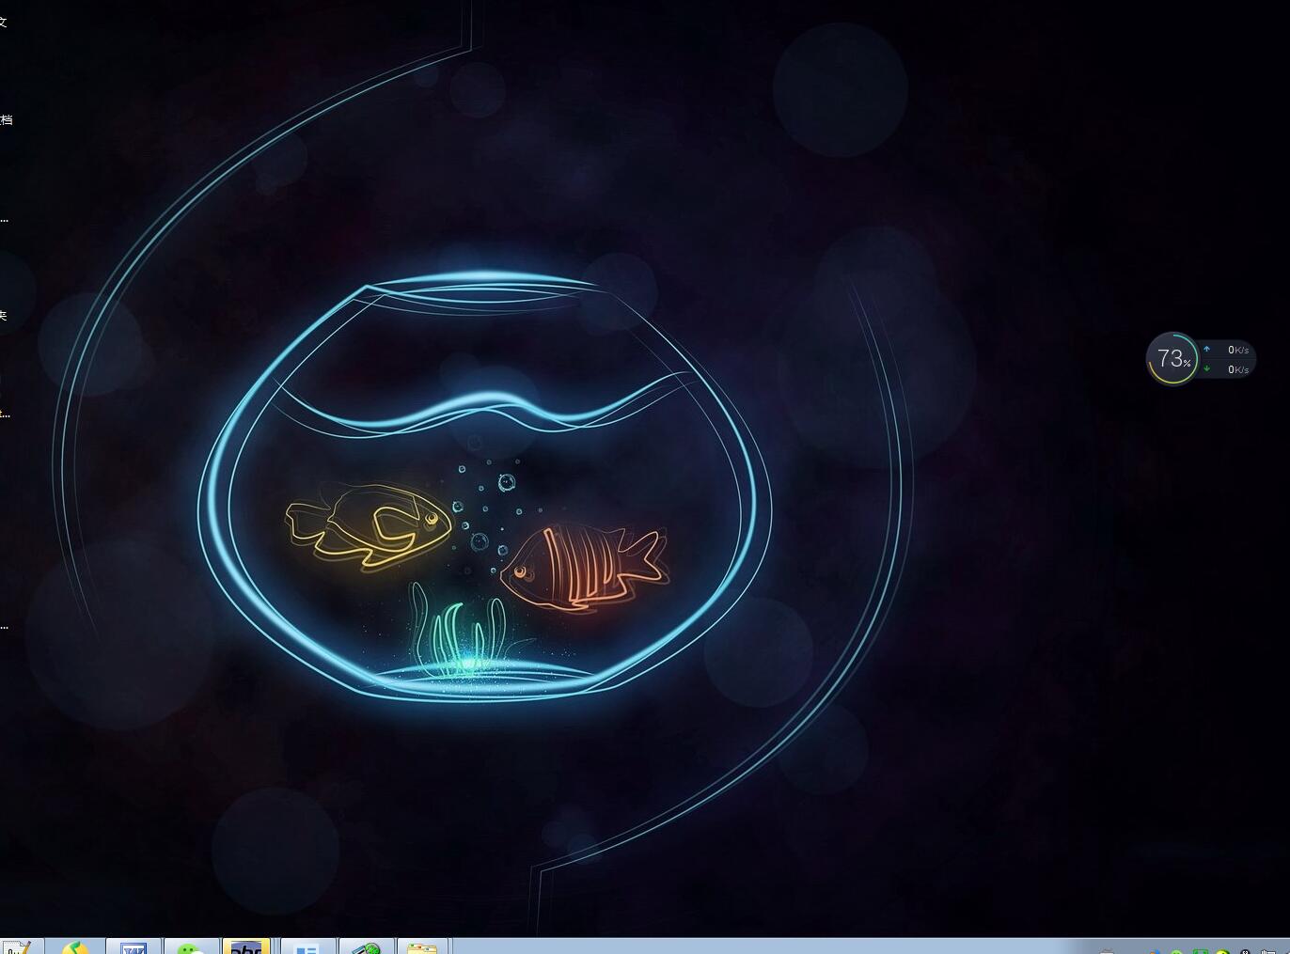This screenshot has width=1290, height=954.
Task: Click the yellow-green round icon in system tray
Action: (1222, 951)
